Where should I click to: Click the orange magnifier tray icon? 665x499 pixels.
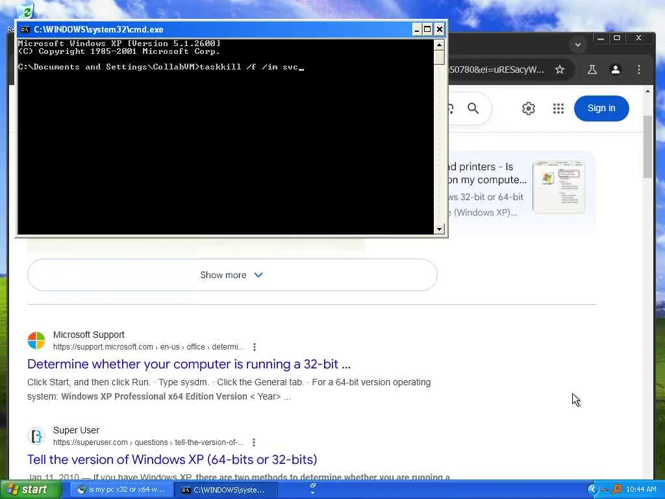click(x=617, y=490)
